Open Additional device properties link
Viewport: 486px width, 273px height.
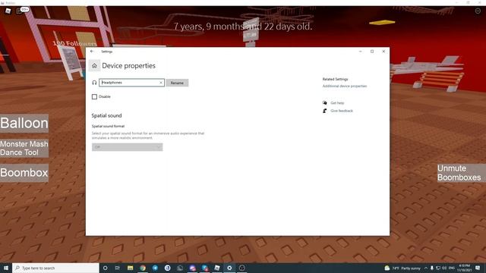pyautogui.click(x=344, y=86)
